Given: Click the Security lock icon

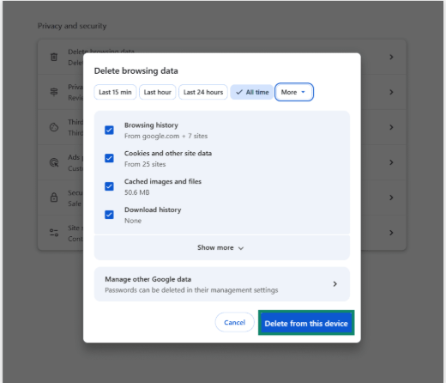Looking at the screenshot, I should tap(54, 198).
